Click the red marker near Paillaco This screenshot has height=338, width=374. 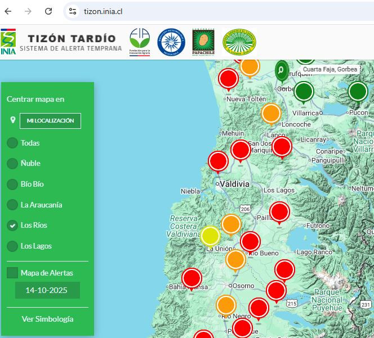point(279,212)
